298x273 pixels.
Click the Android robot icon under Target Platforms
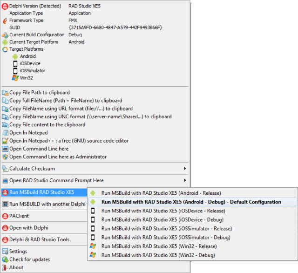15,56
